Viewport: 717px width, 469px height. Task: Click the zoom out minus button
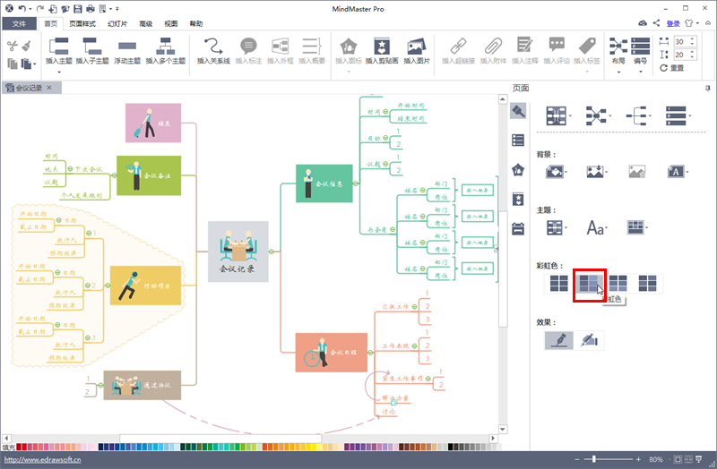tap(576, 459)
